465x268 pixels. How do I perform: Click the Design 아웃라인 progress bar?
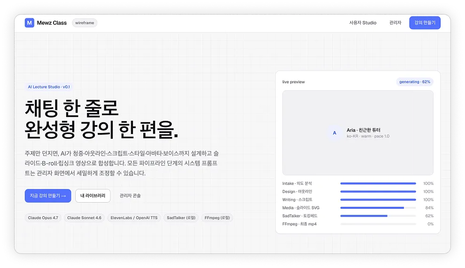point(378,192)
